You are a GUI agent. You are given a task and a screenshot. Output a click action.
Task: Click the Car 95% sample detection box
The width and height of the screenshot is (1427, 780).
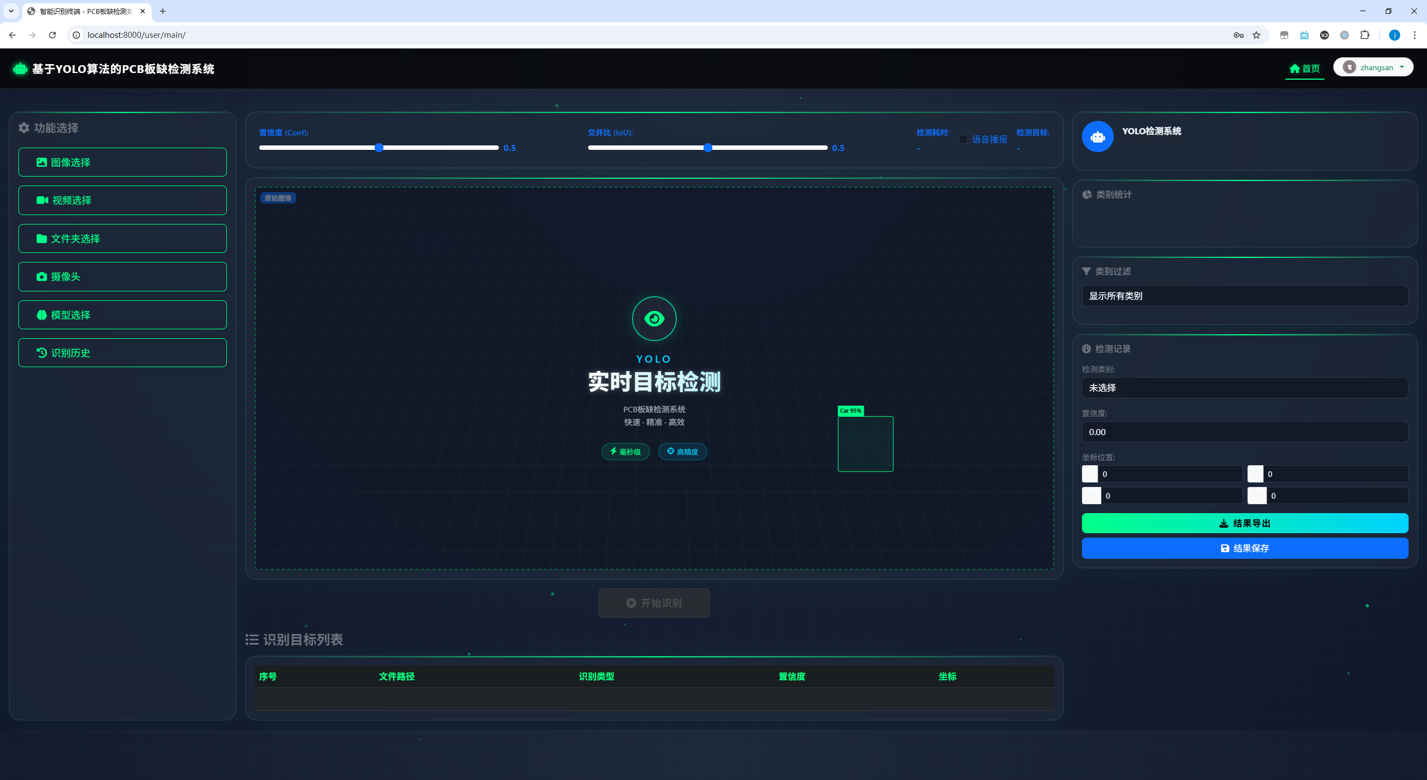865,443
